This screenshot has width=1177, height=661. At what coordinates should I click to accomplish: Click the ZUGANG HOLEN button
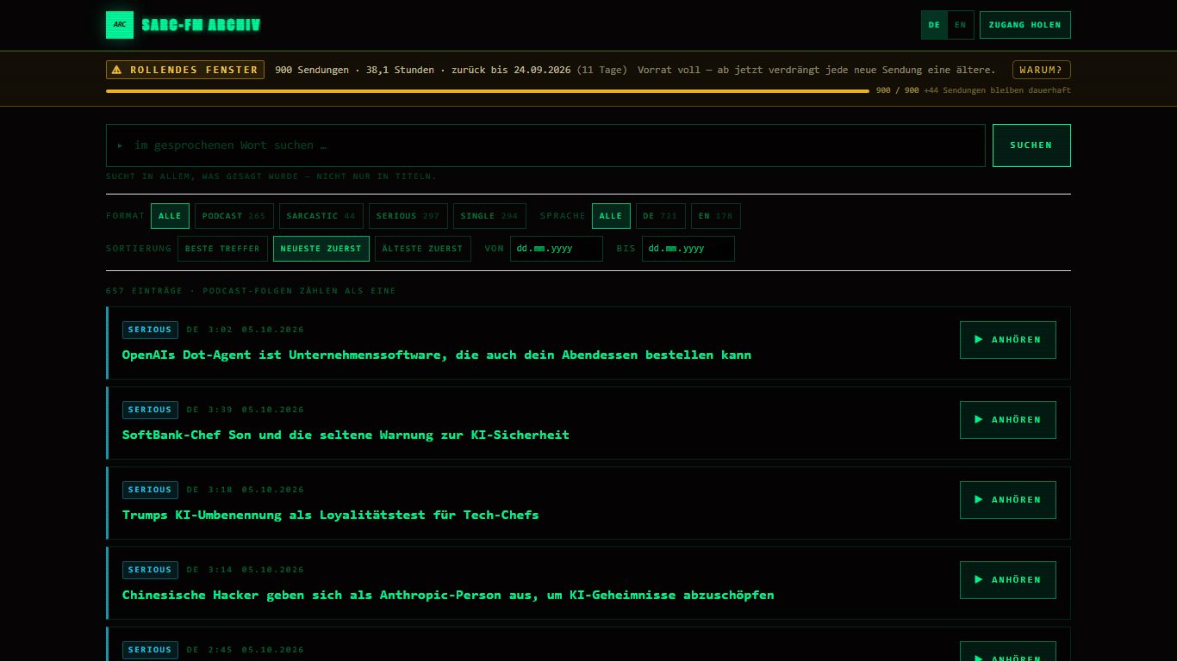point(1024,25)
